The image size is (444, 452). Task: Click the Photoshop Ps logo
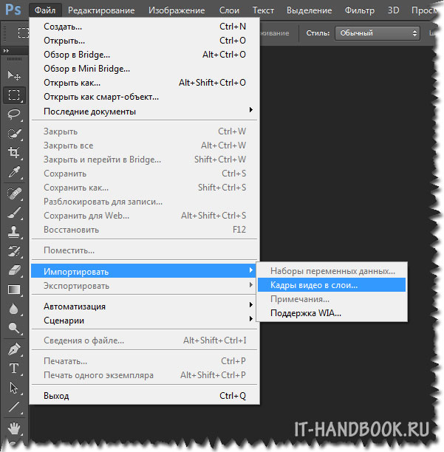13,10
